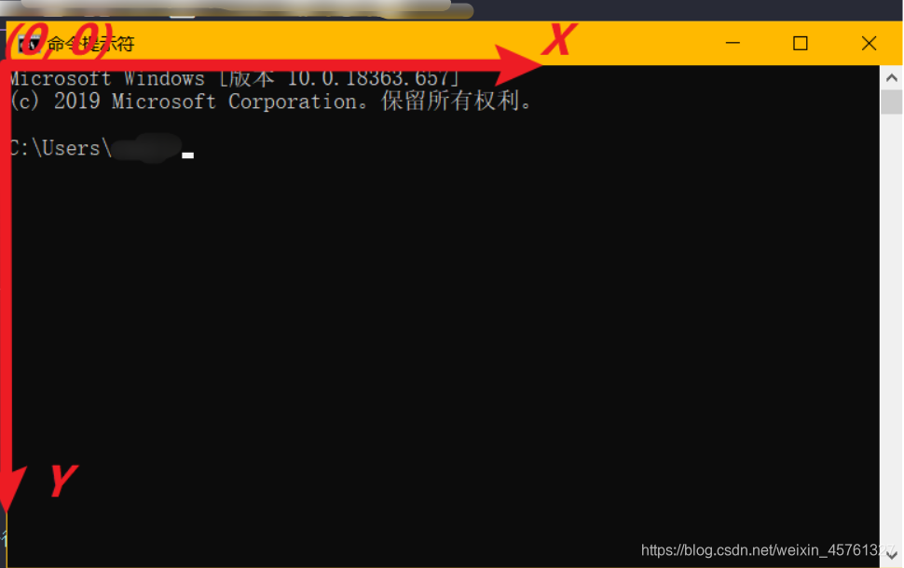Click the scrollbar down arrow
The height and width of the screenshot is (568, 904).
point(891,555)
